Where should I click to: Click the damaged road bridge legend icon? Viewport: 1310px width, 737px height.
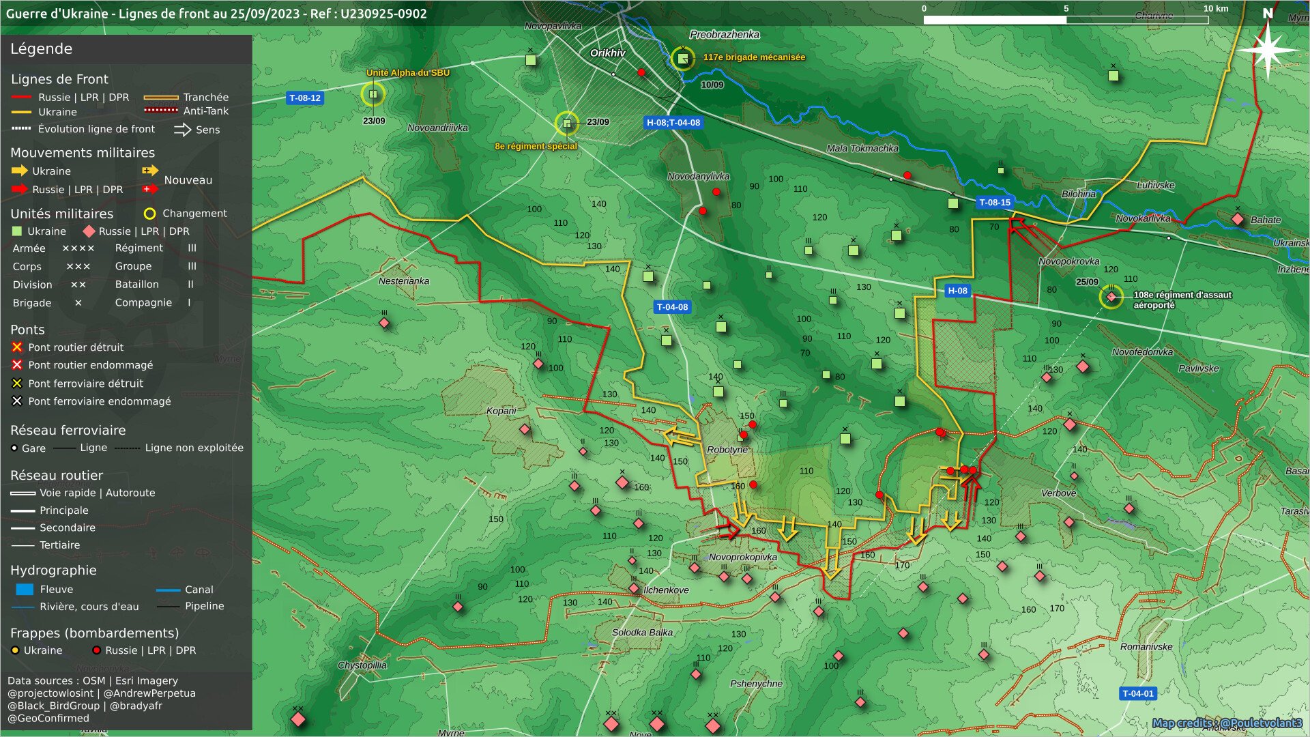tap(17, 365)
